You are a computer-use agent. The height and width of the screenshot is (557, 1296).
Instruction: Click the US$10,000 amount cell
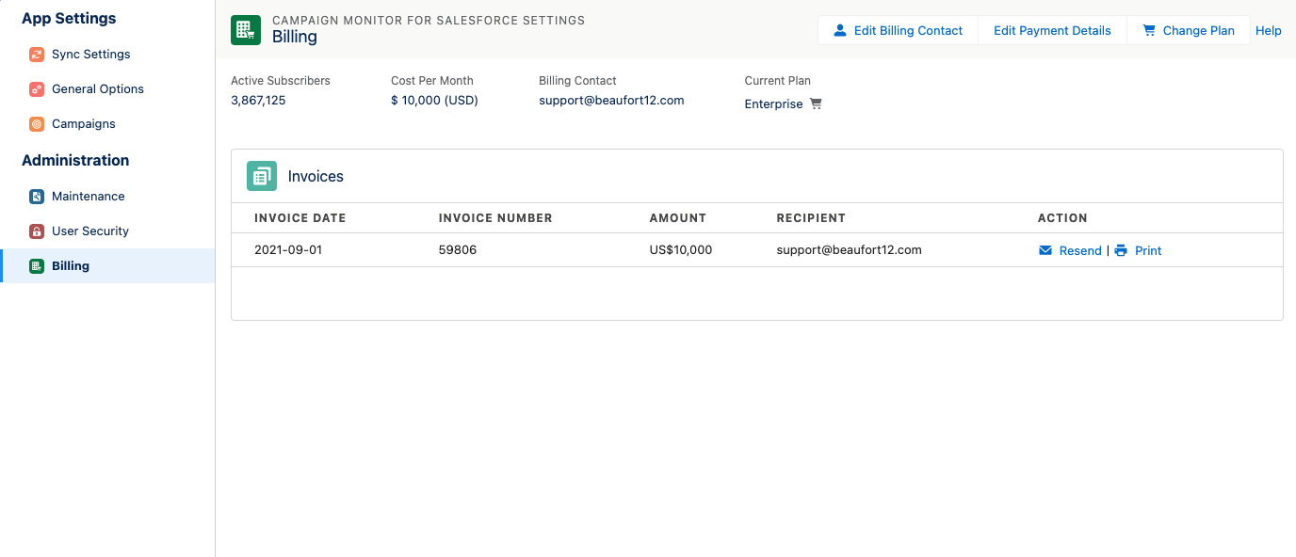click(681, 250)
